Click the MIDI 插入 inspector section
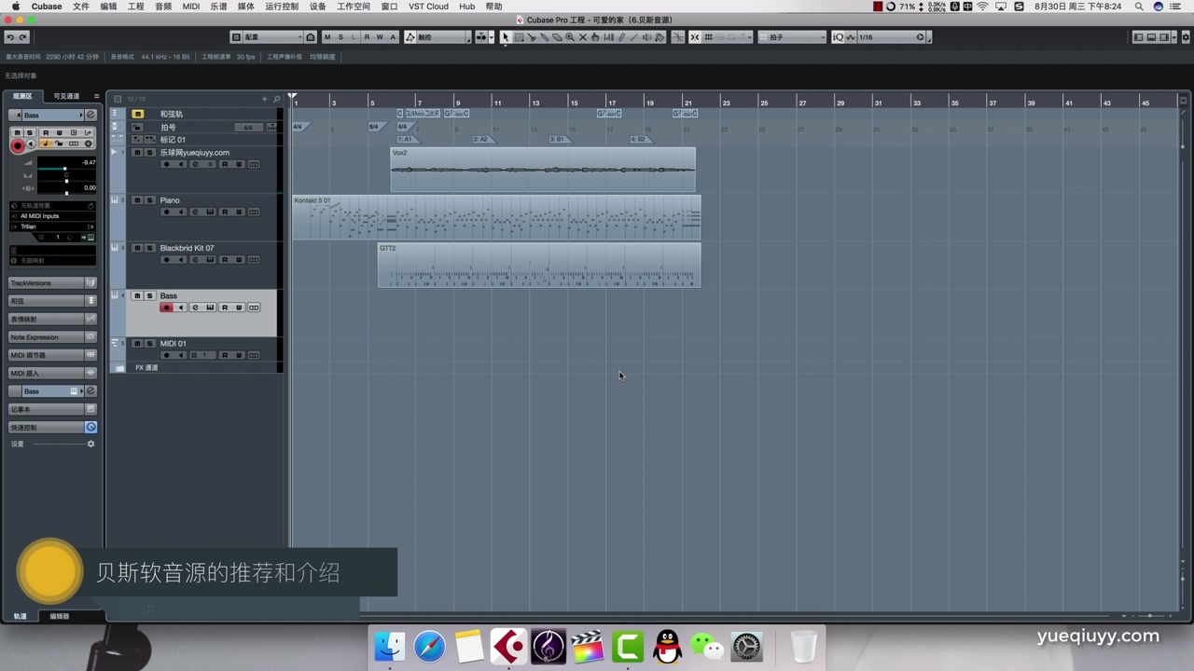1194x671 pixels. (53, 373)
